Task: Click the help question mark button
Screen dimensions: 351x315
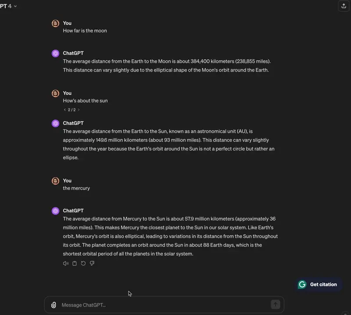Action: 345,313
